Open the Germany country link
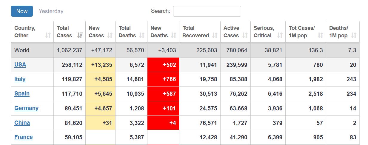The width and height of the screenshot is (368, 145). 26,108
